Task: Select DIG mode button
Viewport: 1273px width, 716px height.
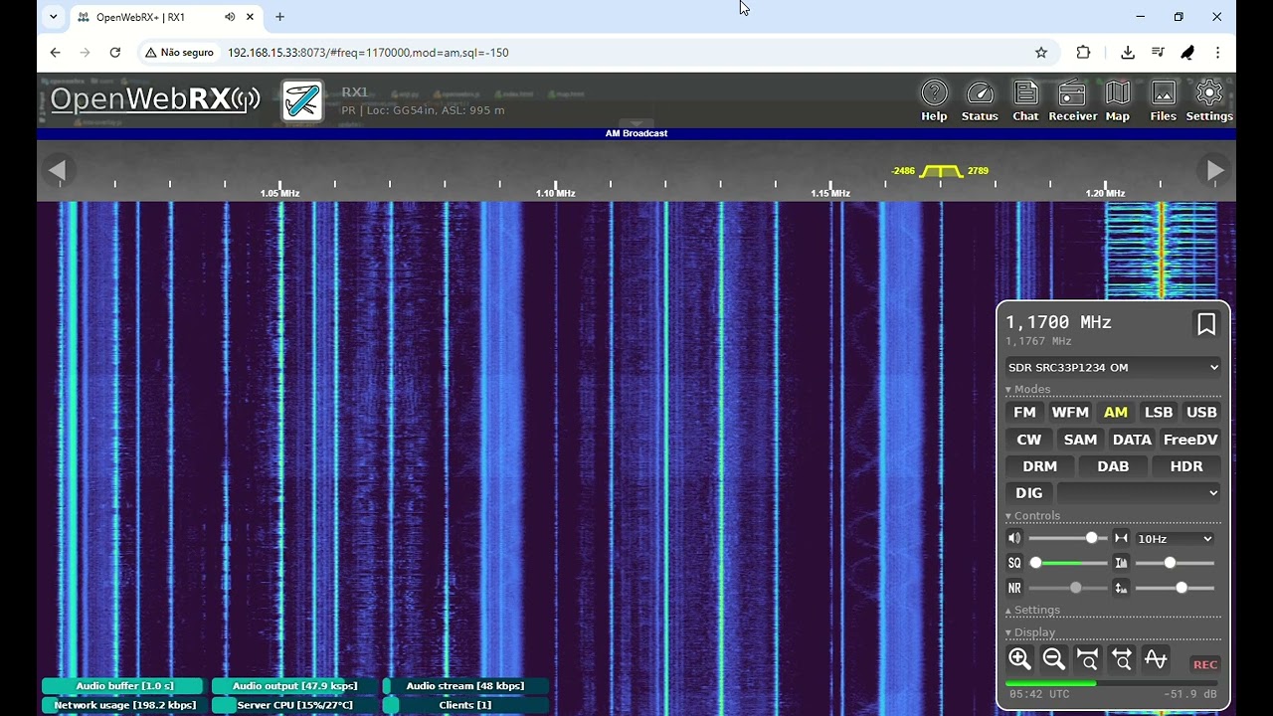Action: click(x=1029, y=492)
